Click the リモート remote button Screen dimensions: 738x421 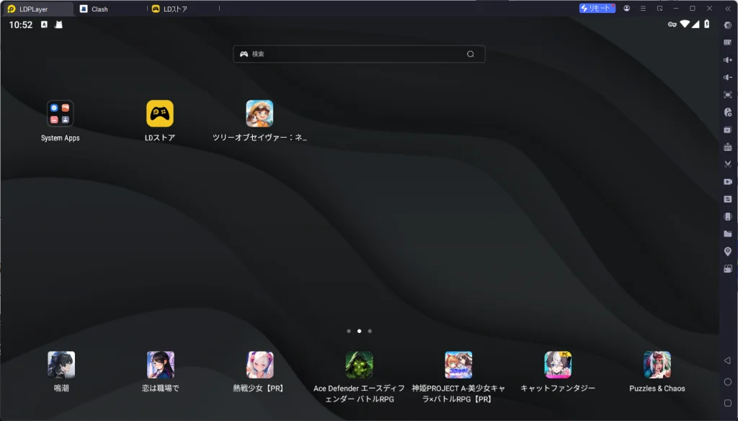point(597,9)
